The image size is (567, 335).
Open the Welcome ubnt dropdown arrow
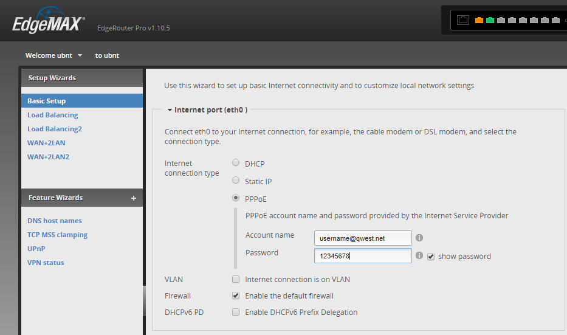point(80,55)
